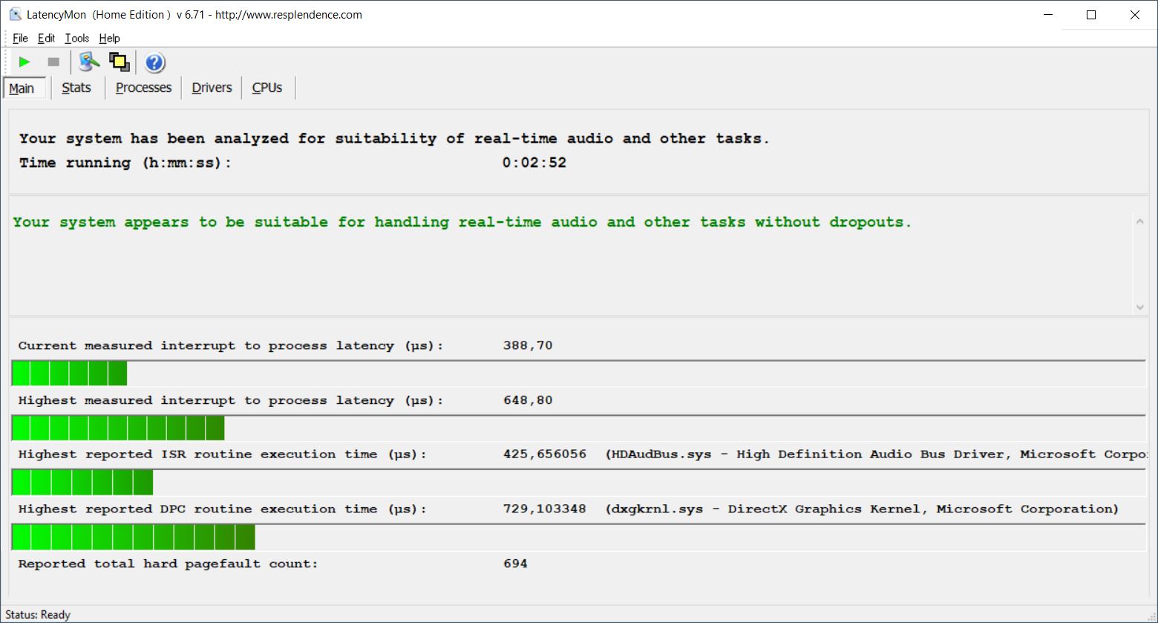Open the File menu
Image resolution: width=1158 pixels, height=623 pixels.
click(20, 39)
